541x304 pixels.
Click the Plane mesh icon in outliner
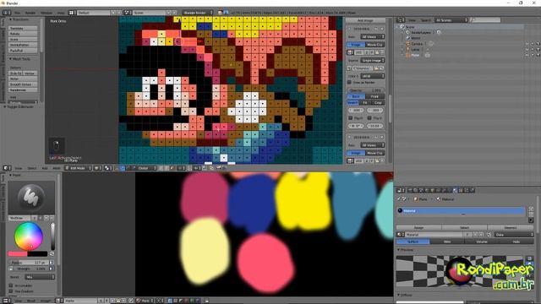pyautogui.click(x=407, y=55)
